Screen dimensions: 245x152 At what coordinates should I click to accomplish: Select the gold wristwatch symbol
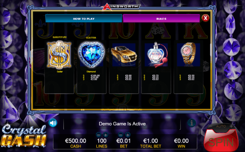pos(188,55)
